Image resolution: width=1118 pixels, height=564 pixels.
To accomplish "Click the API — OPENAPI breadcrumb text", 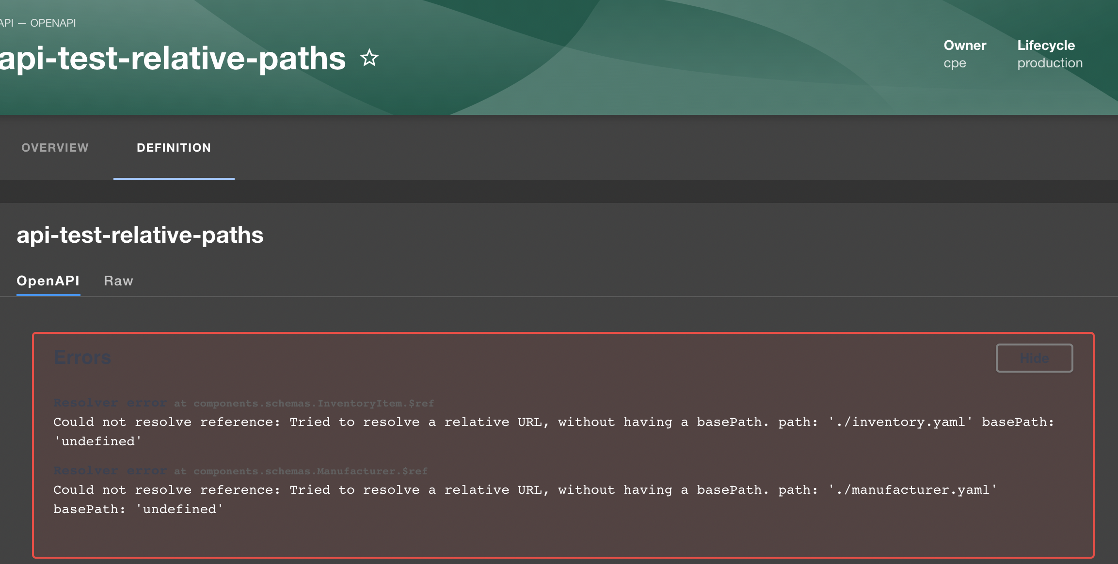I will [39, 23].
